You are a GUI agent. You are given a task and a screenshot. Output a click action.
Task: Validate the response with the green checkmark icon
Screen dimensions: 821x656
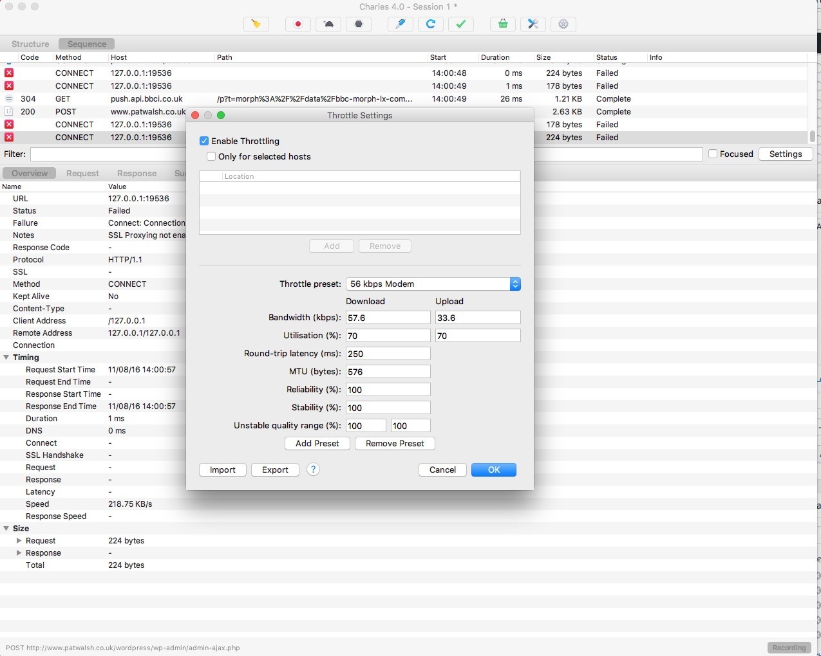(x=461, y=24)
